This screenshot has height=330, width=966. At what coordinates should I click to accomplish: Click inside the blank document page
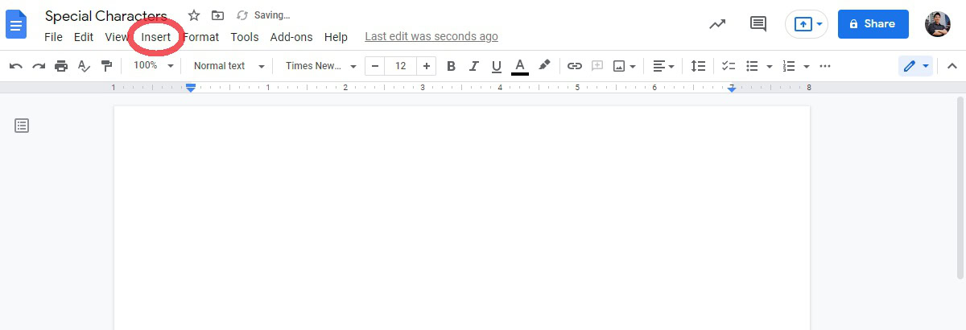click(462, 217)
